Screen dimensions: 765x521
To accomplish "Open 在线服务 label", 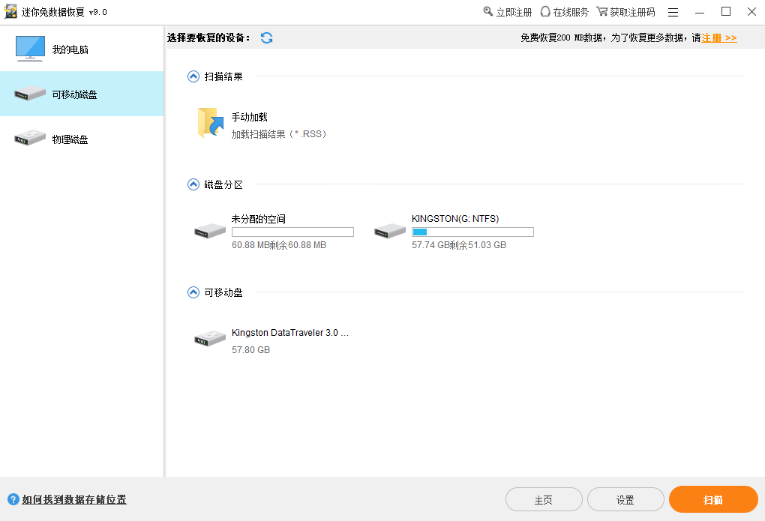I will (571, 12).
